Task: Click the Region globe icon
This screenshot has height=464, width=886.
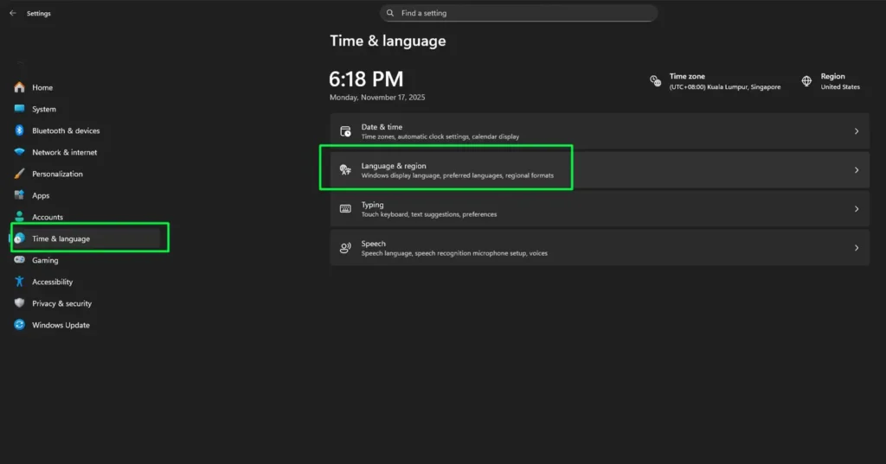Action: click(x=806, y=81)
